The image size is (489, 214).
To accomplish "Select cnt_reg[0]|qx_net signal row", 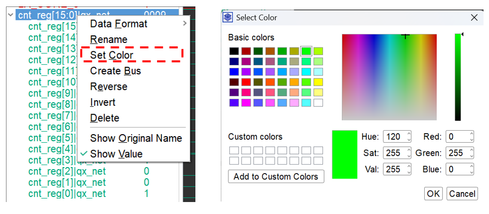I will coord(67,193).
